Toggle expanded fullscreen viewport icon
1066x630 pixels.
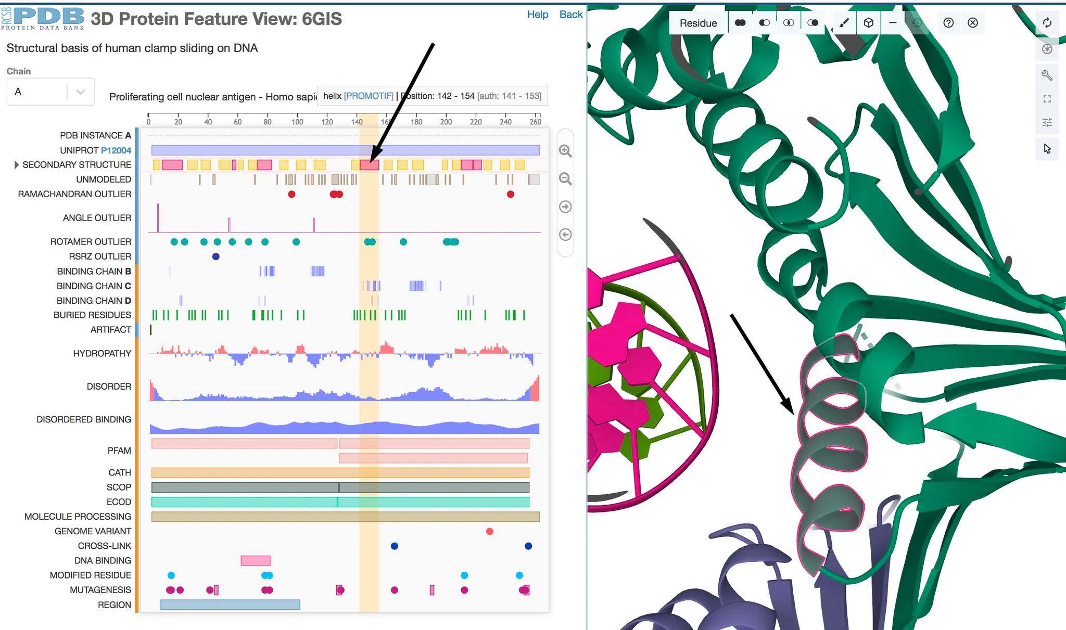(1047, 99)
